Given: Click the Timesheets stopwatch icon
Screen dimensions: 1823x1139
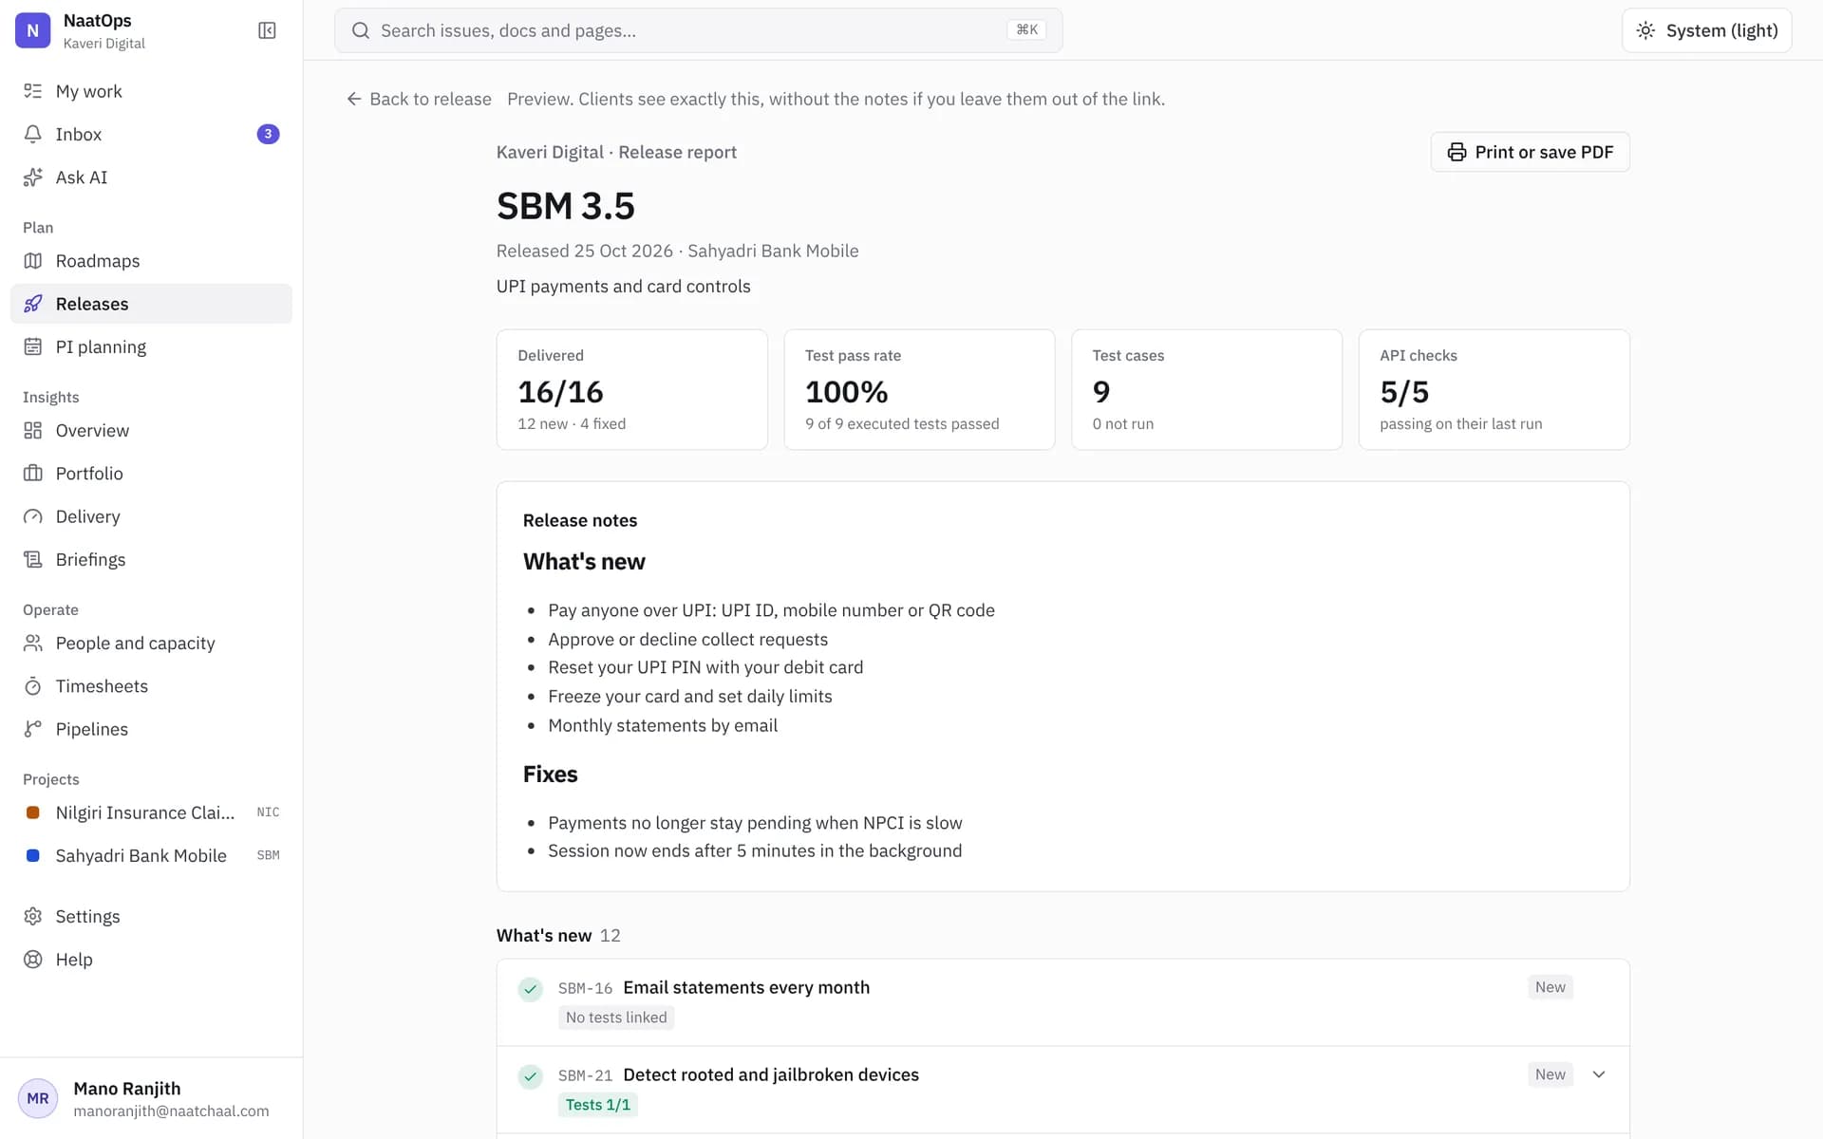Looking at the screenshot, I should coord(32,686).
